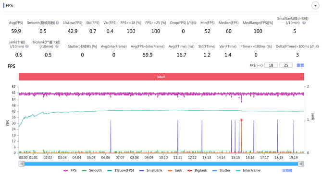Toggle the BigJank legend entry
Viewport: 322px width, 174px height.
[197, 170]
